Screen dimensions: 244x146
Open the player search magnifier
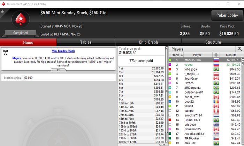pos(240,49)
